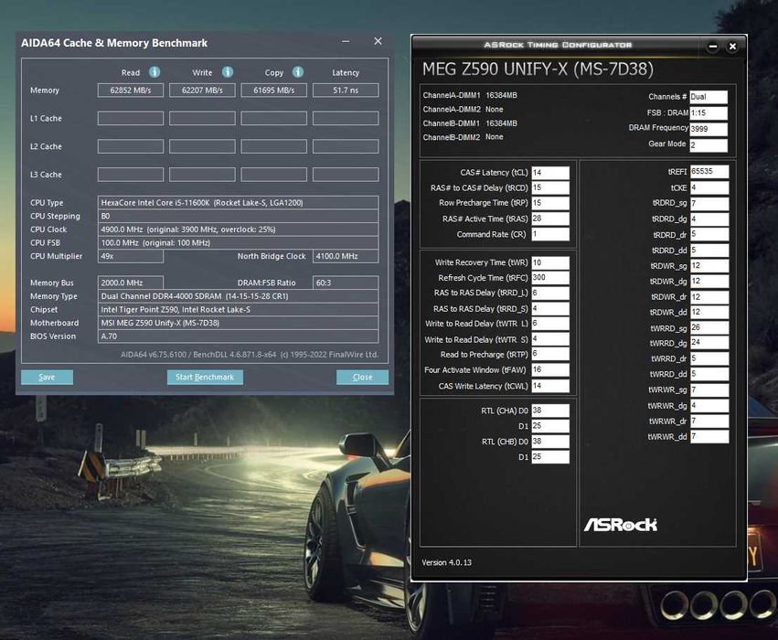
Task: Click the CPU FSB 100.0 MHz field
Action: [x=239, y=242]
